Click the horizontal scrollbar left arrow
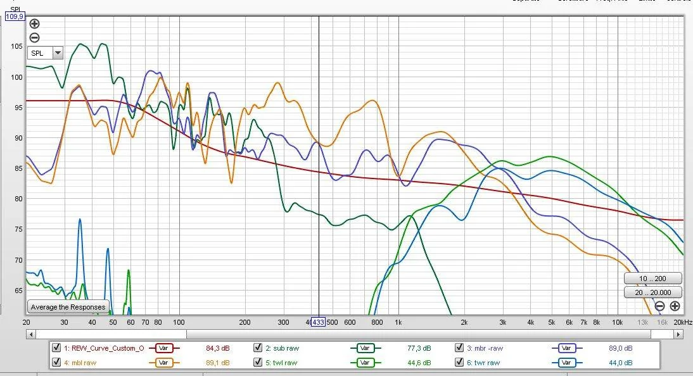This screenshot has height=376, width=693. coord(30,334)
